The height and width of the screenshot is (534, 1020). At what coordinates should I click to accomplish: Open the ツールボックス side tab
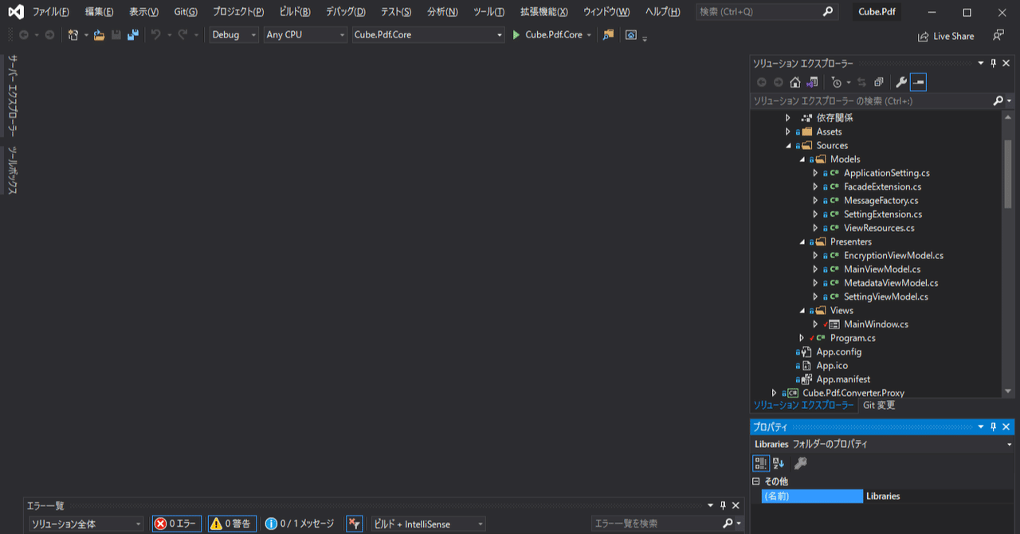[x=13, y=171]
